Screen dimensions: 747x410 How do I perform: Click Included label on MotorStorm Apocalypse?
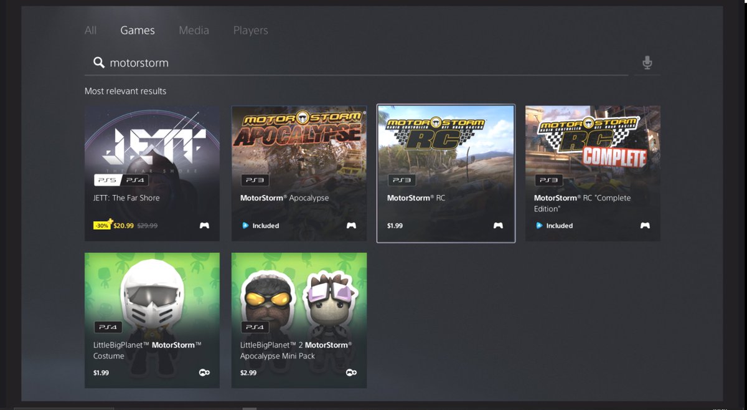(x=266, y=226)
